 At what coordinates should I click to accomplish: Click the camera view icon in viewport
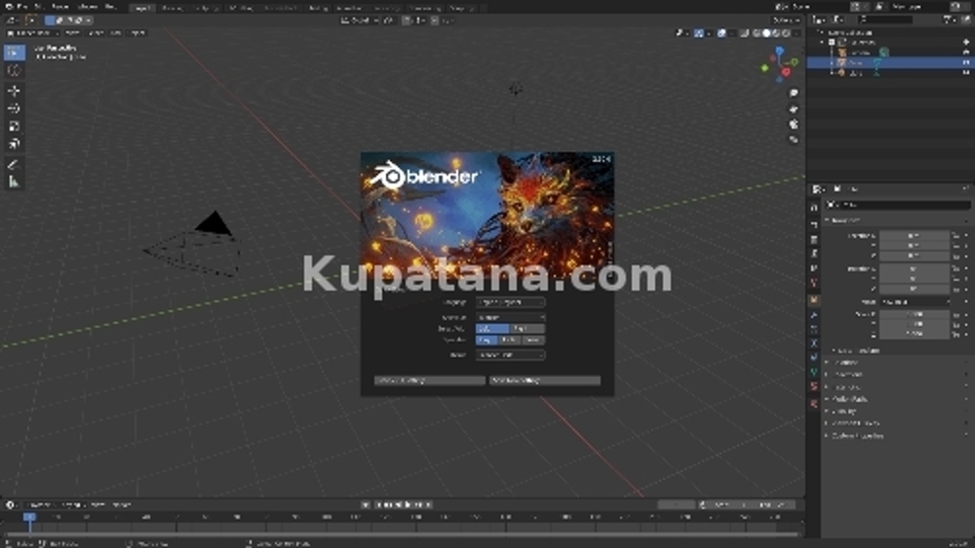click(794, 122)
